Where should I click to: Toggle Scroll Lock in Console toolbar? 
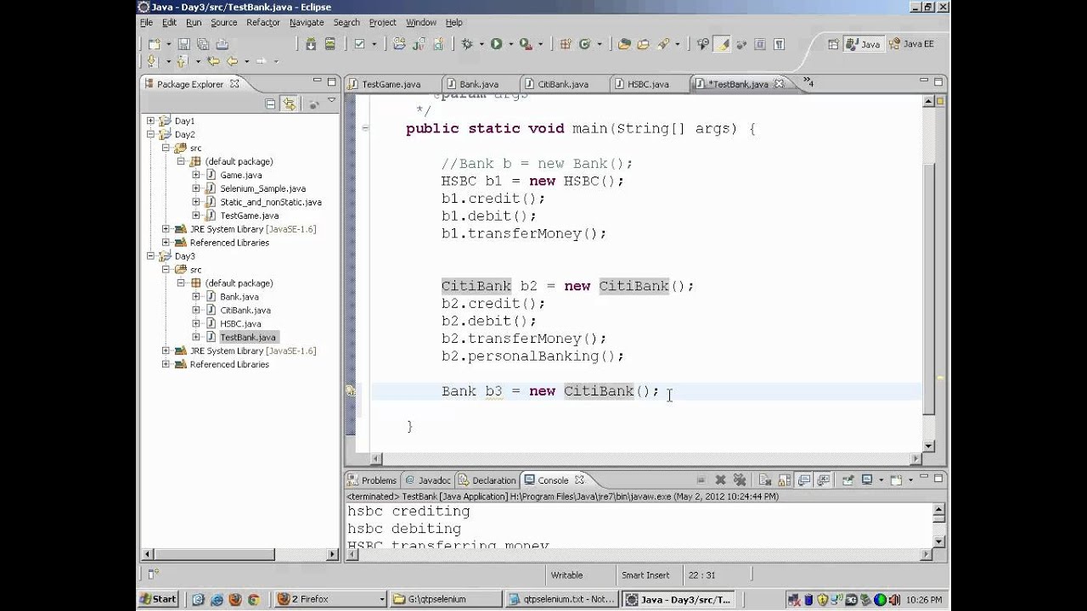(784, 480)
